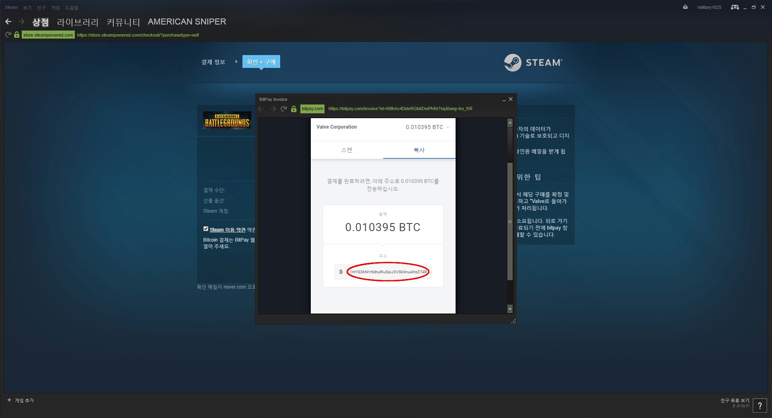Click the 게임 추가 button

[x=21, y=400]
